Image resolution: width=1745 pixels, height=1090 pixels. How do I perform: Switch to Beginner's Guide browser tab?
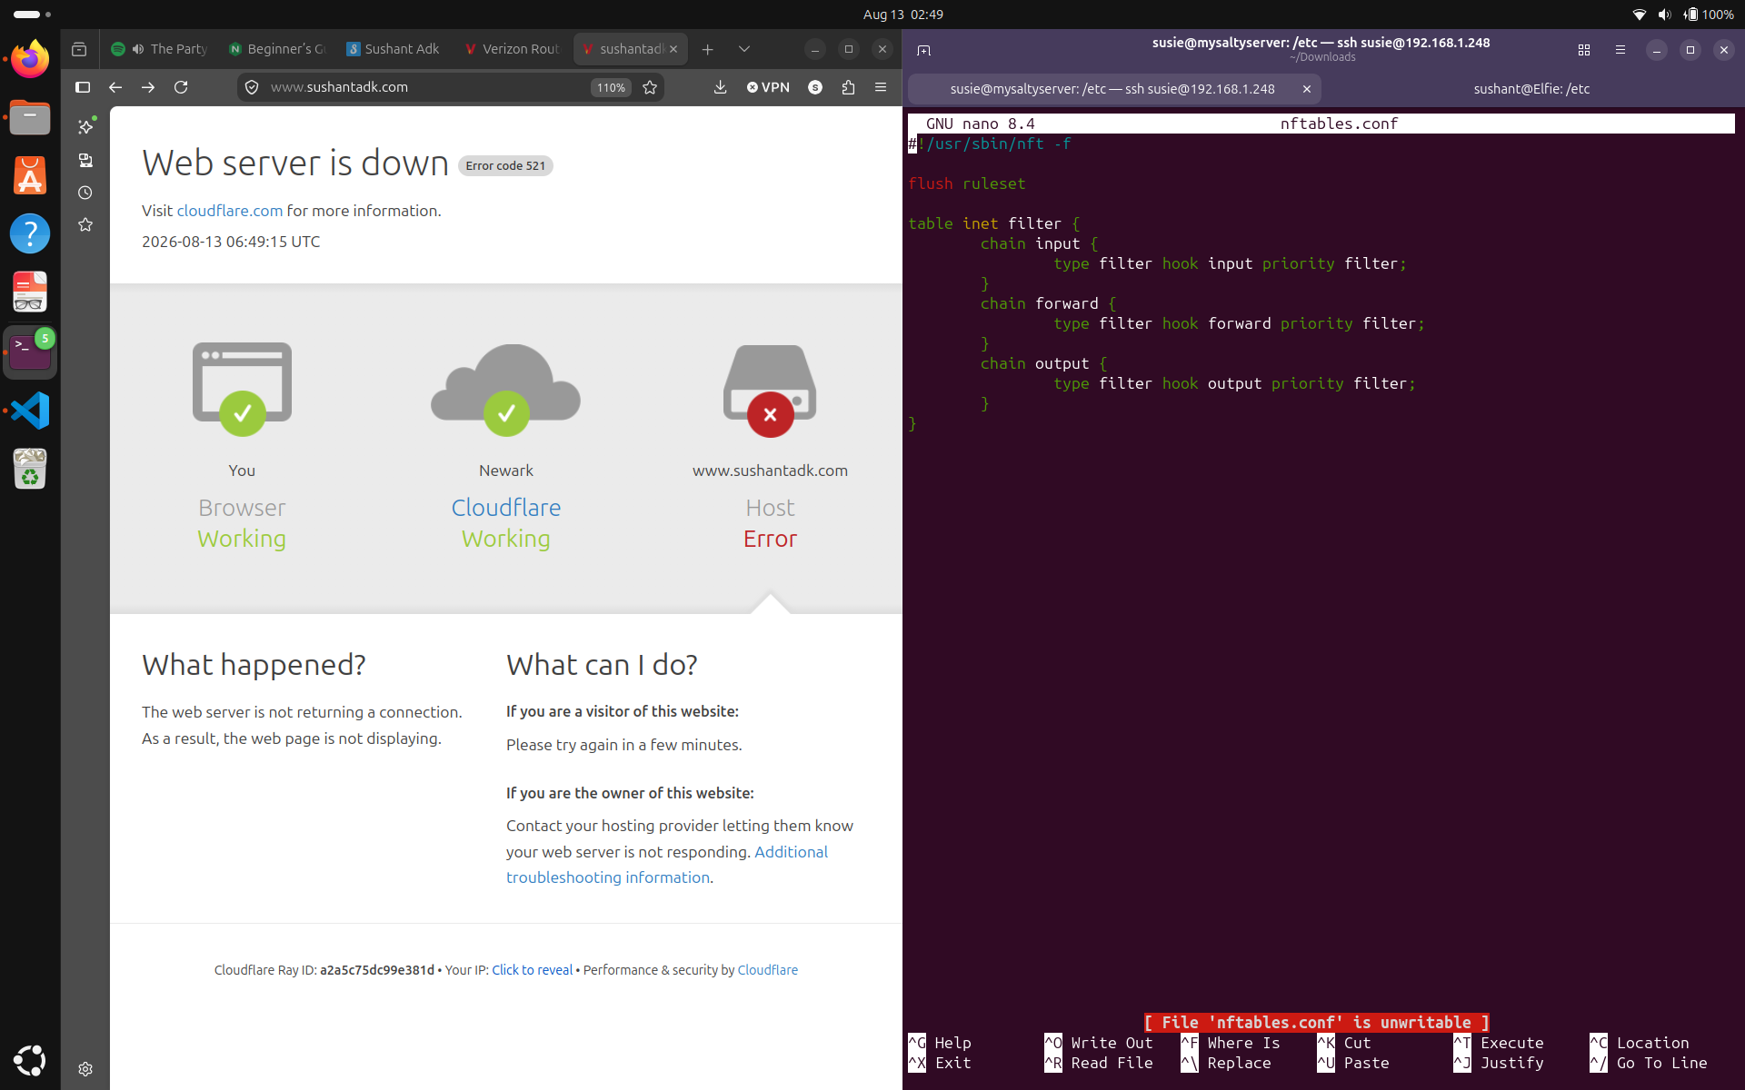pos(278,49)
